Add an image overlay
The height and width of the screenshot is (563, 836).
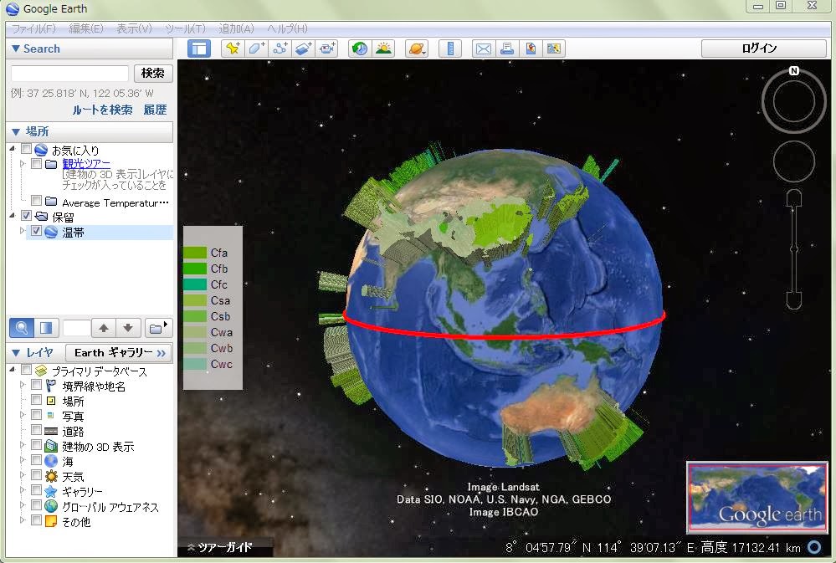coord(304,49)
